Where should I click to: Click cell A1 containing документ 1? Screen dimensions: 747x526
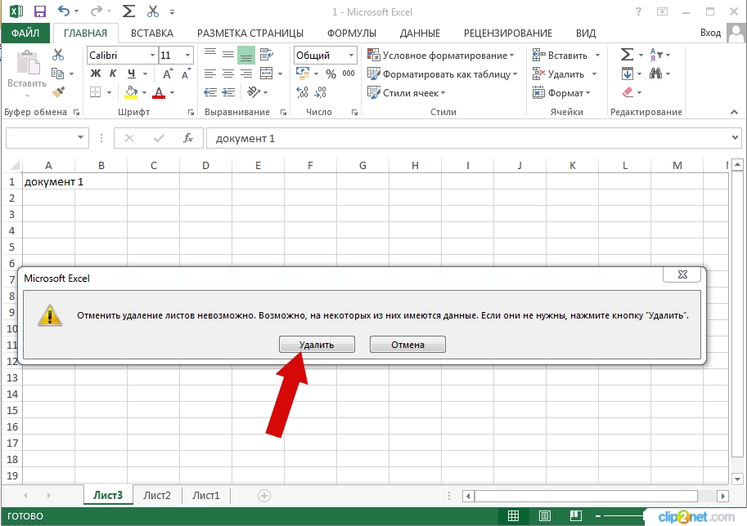coord(48,181)
